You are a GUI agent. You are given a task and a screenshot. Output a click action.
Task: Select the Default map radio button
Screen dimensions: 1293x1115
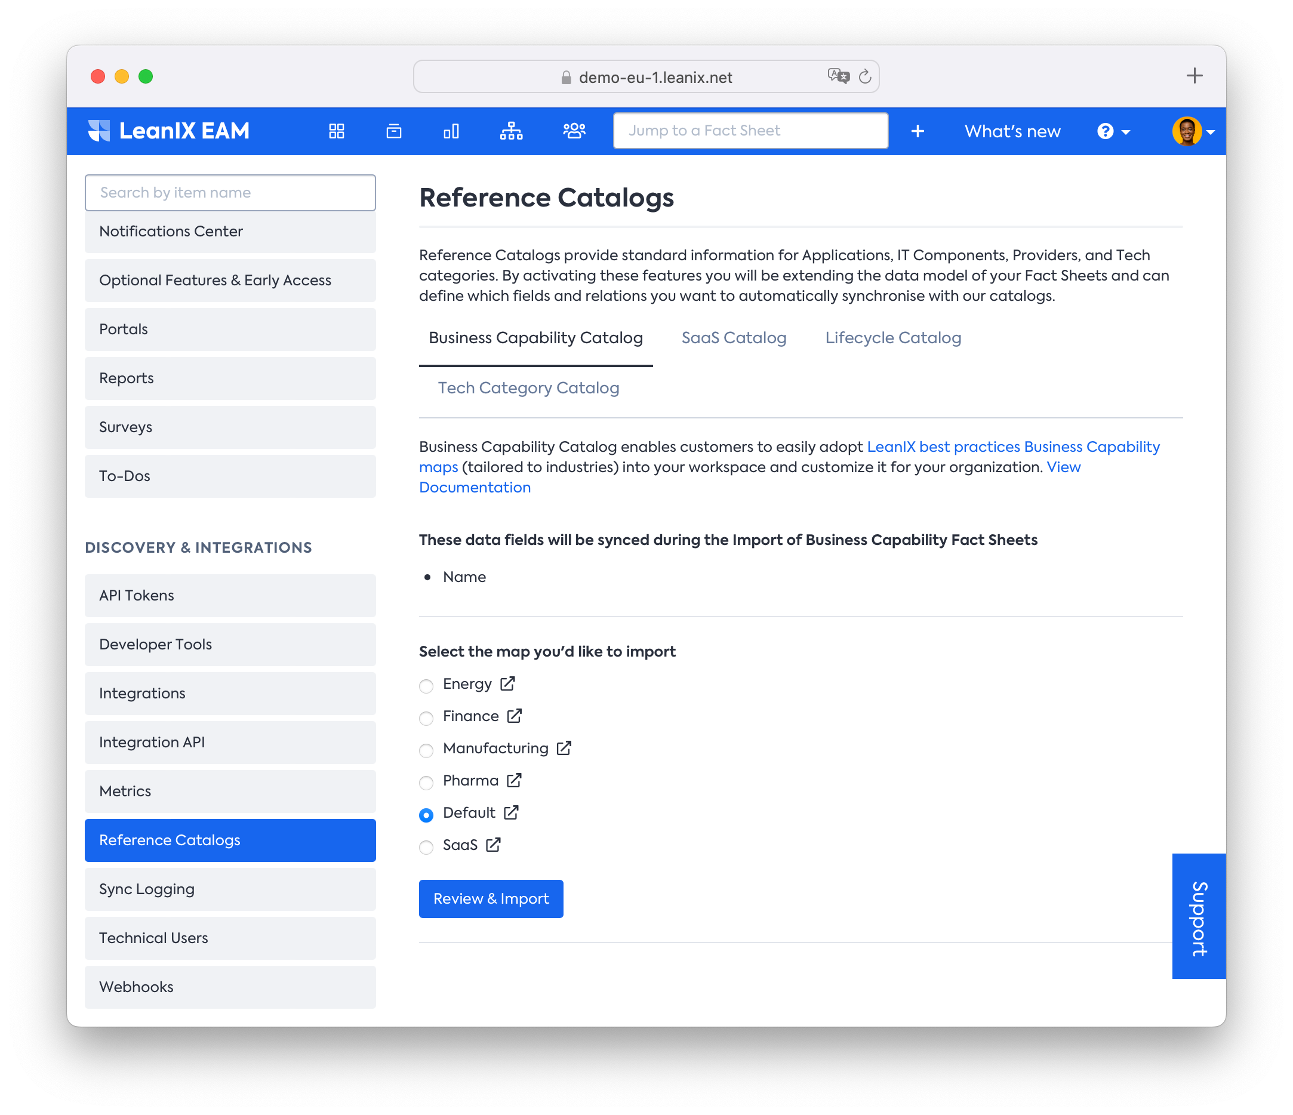[426, 815]
